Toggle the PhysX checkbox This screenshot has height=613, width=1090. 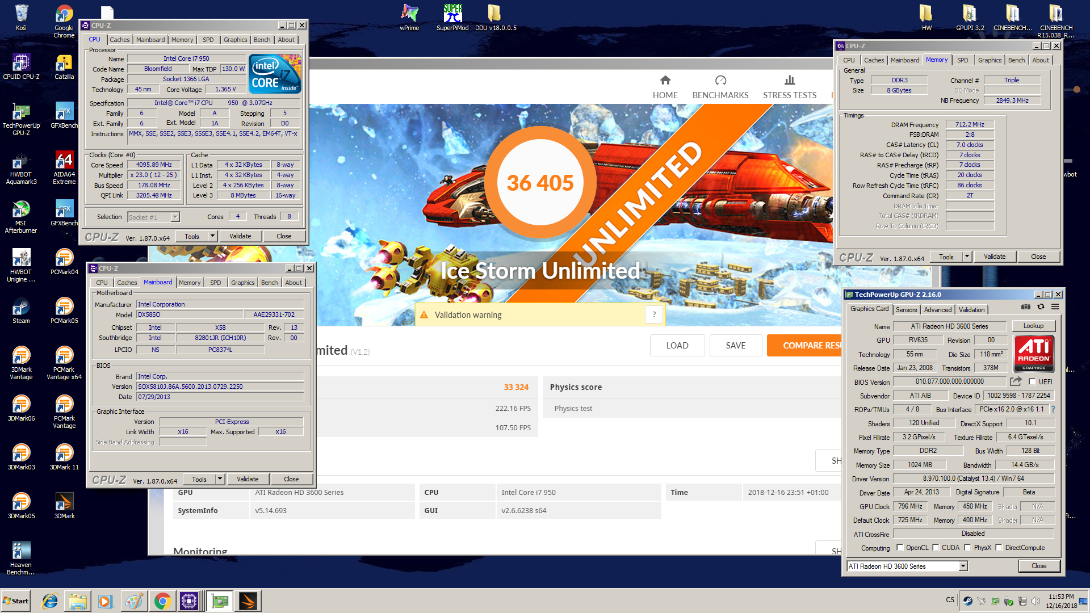tap(967, 548)
